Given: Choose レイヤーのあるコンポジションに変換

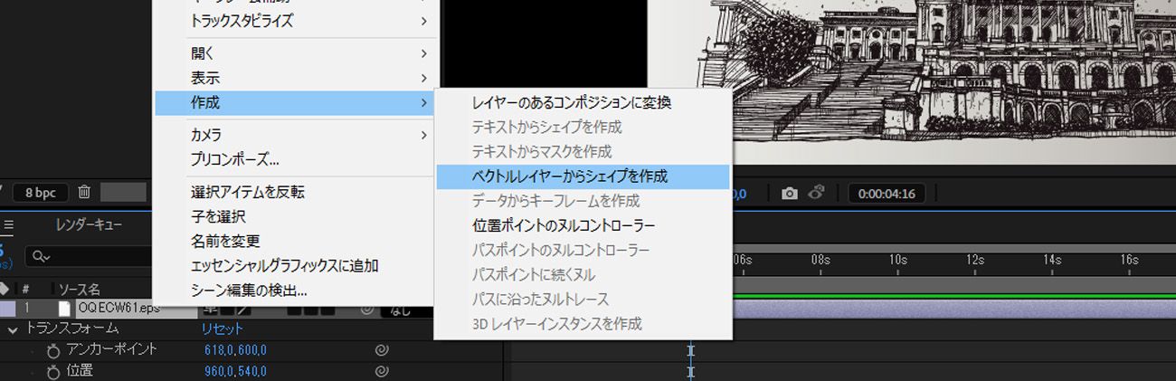Looking at the screenshot, I should 583,102.
